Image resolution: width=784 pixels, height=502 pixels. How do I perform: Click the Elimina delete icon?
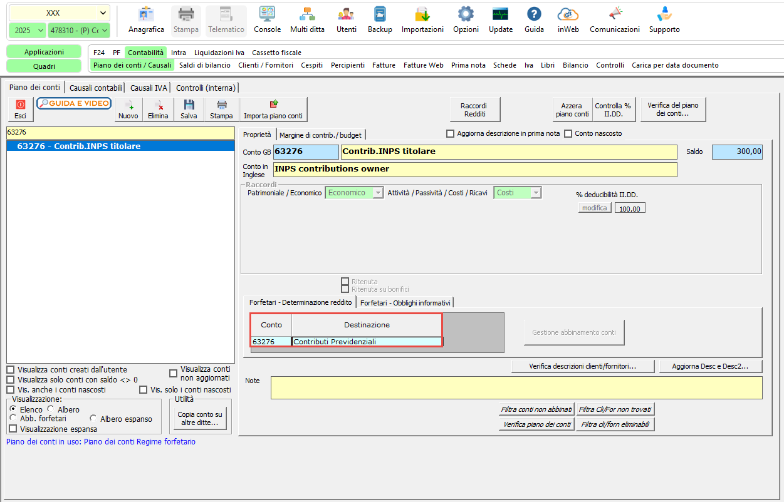pos(158,110)
